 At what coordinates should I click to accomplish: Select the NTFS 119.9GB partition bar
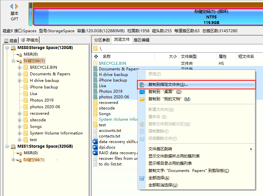point(148,17)
